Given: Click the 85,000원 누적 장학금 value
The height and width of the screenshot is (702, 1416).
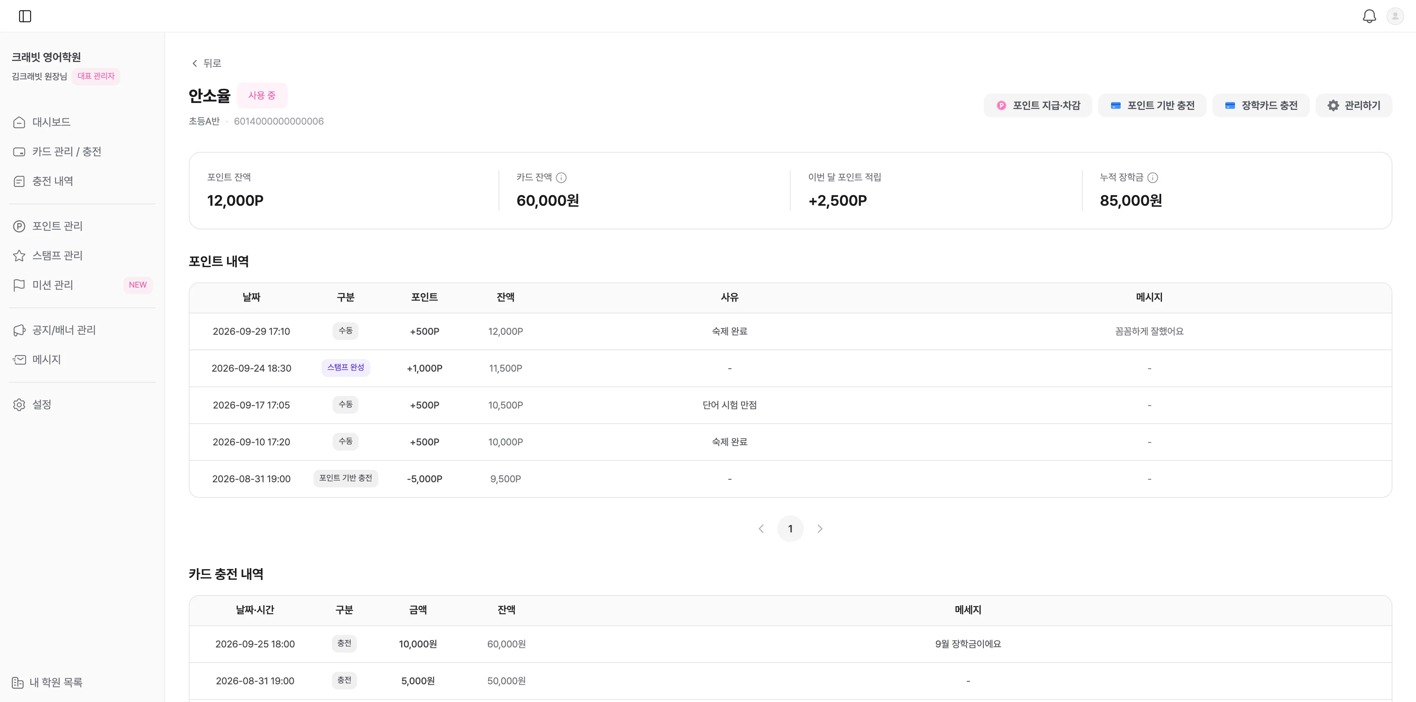Looking at the screenshot, I should point(1131,201).
